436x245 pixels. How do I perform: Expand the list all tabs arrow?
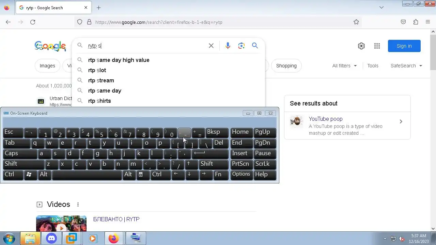[x=381, y=7]
